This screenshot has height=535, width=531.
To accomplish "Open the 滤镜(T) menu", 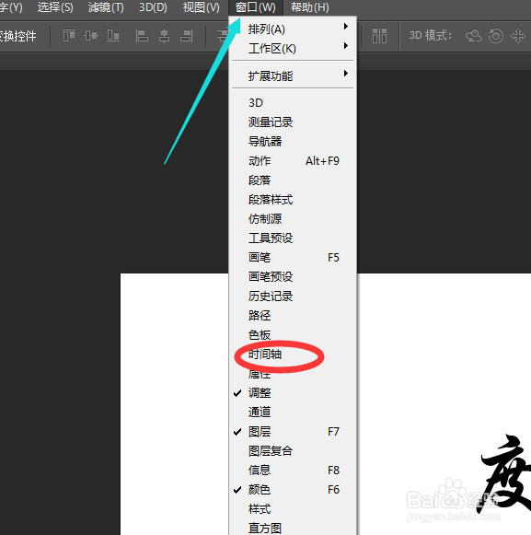I will point(106,7).
